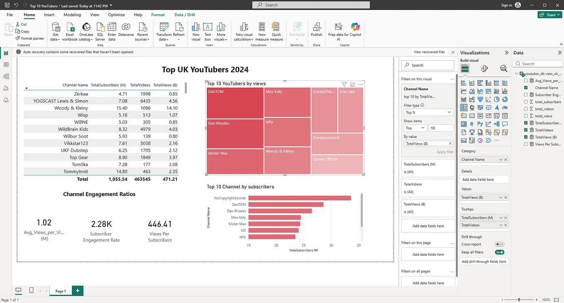Screen dimensions: 564x303
Task: Toggle Cross-report drill through off switch
Action: [500, 244]
